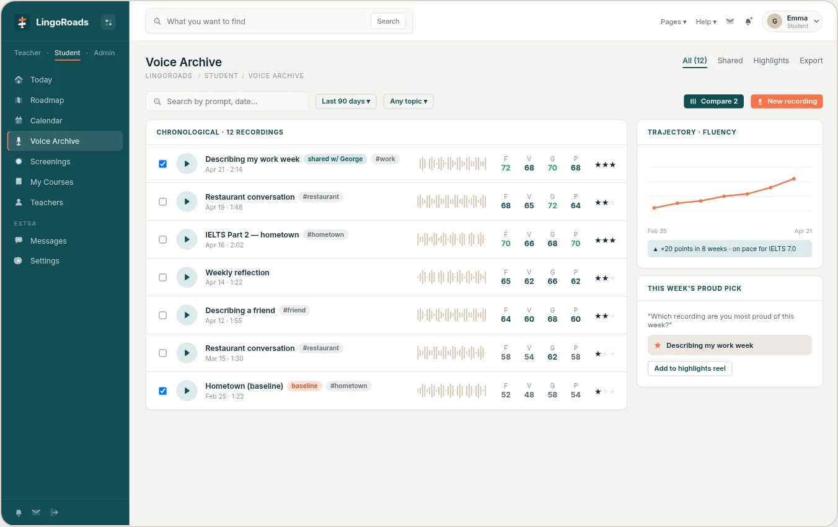Select the IELTS Part 2 hometown checkbox
The width and height of the screenshot is (838, 527).
[162, 239]
